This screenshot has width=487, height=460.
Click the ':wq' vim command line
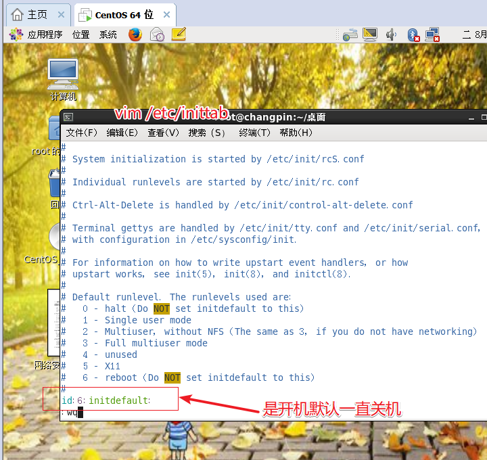[72, 413]
